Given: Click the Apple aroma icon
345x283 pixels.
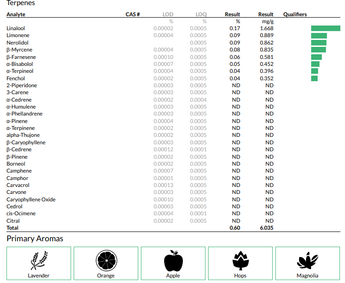Looking at the screenshot, I should (x=173, y=260).
